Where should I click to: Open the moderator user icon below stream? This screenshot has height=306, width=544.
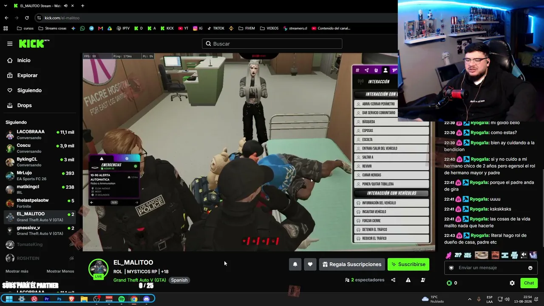point(423,280)
